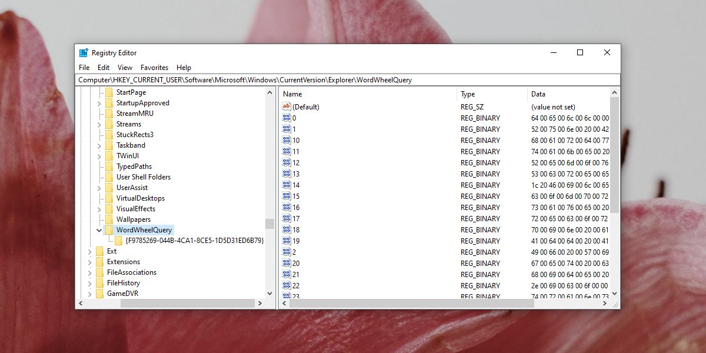Click the WordWheelQuery folder icon
This screenshot has height=353, width=706.
click(x=109, y=230)
